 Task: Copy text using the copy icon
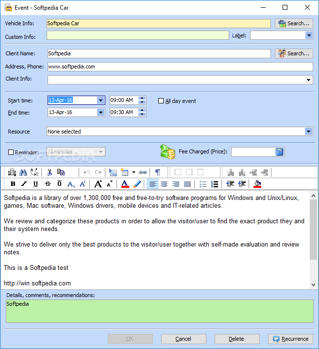[61, 172]
